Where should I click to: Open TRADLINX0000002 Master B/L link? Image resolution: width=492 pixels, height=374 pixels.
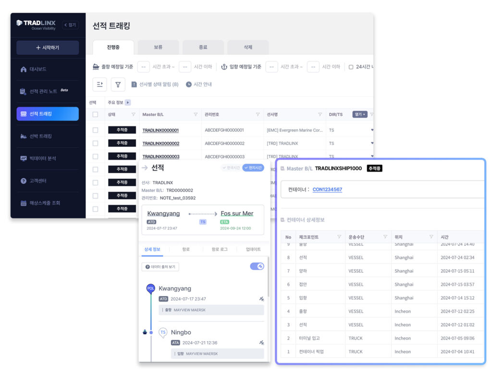161,143
